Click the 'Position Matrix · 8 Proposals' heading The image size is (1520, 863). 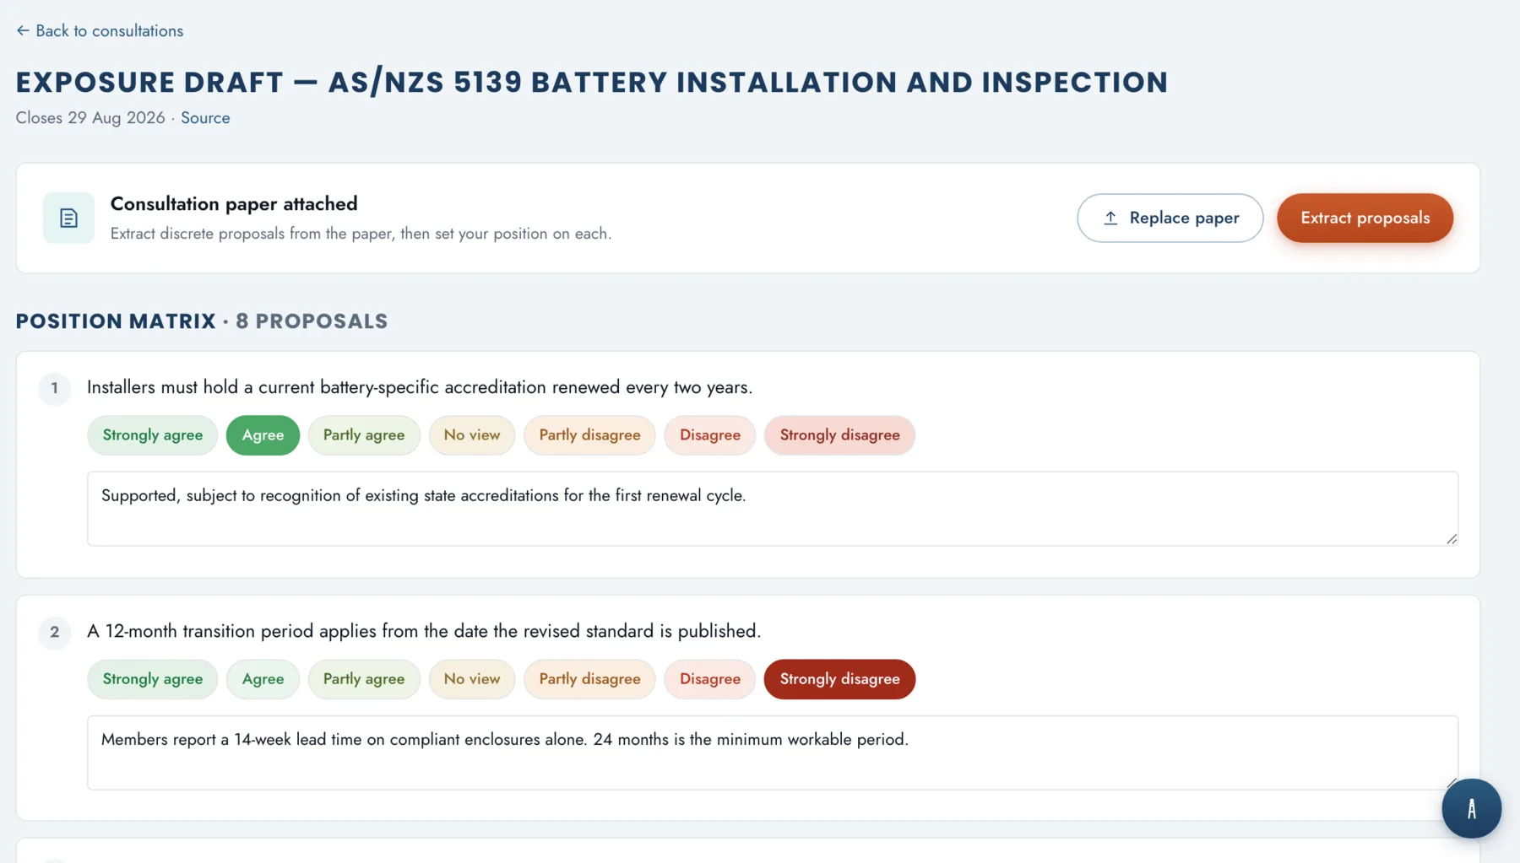coord(202,321)
